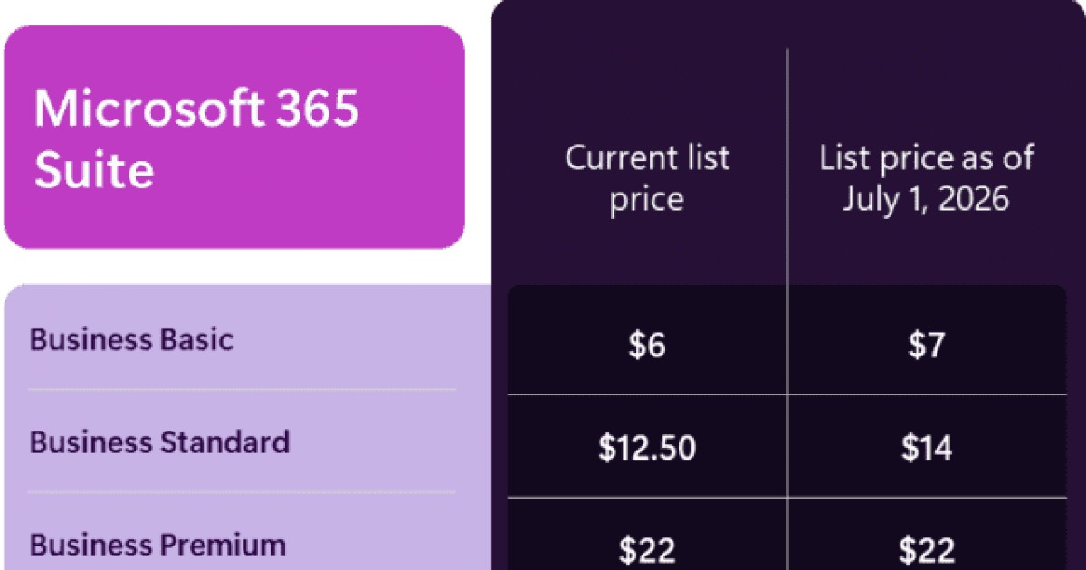
Task: Click the separator line below Business Standard label
Action: [x=242, y=493]
